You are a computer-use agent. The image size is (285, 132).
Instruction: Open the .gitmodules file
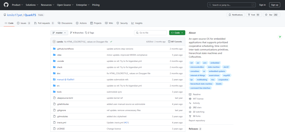click(62, 116)
